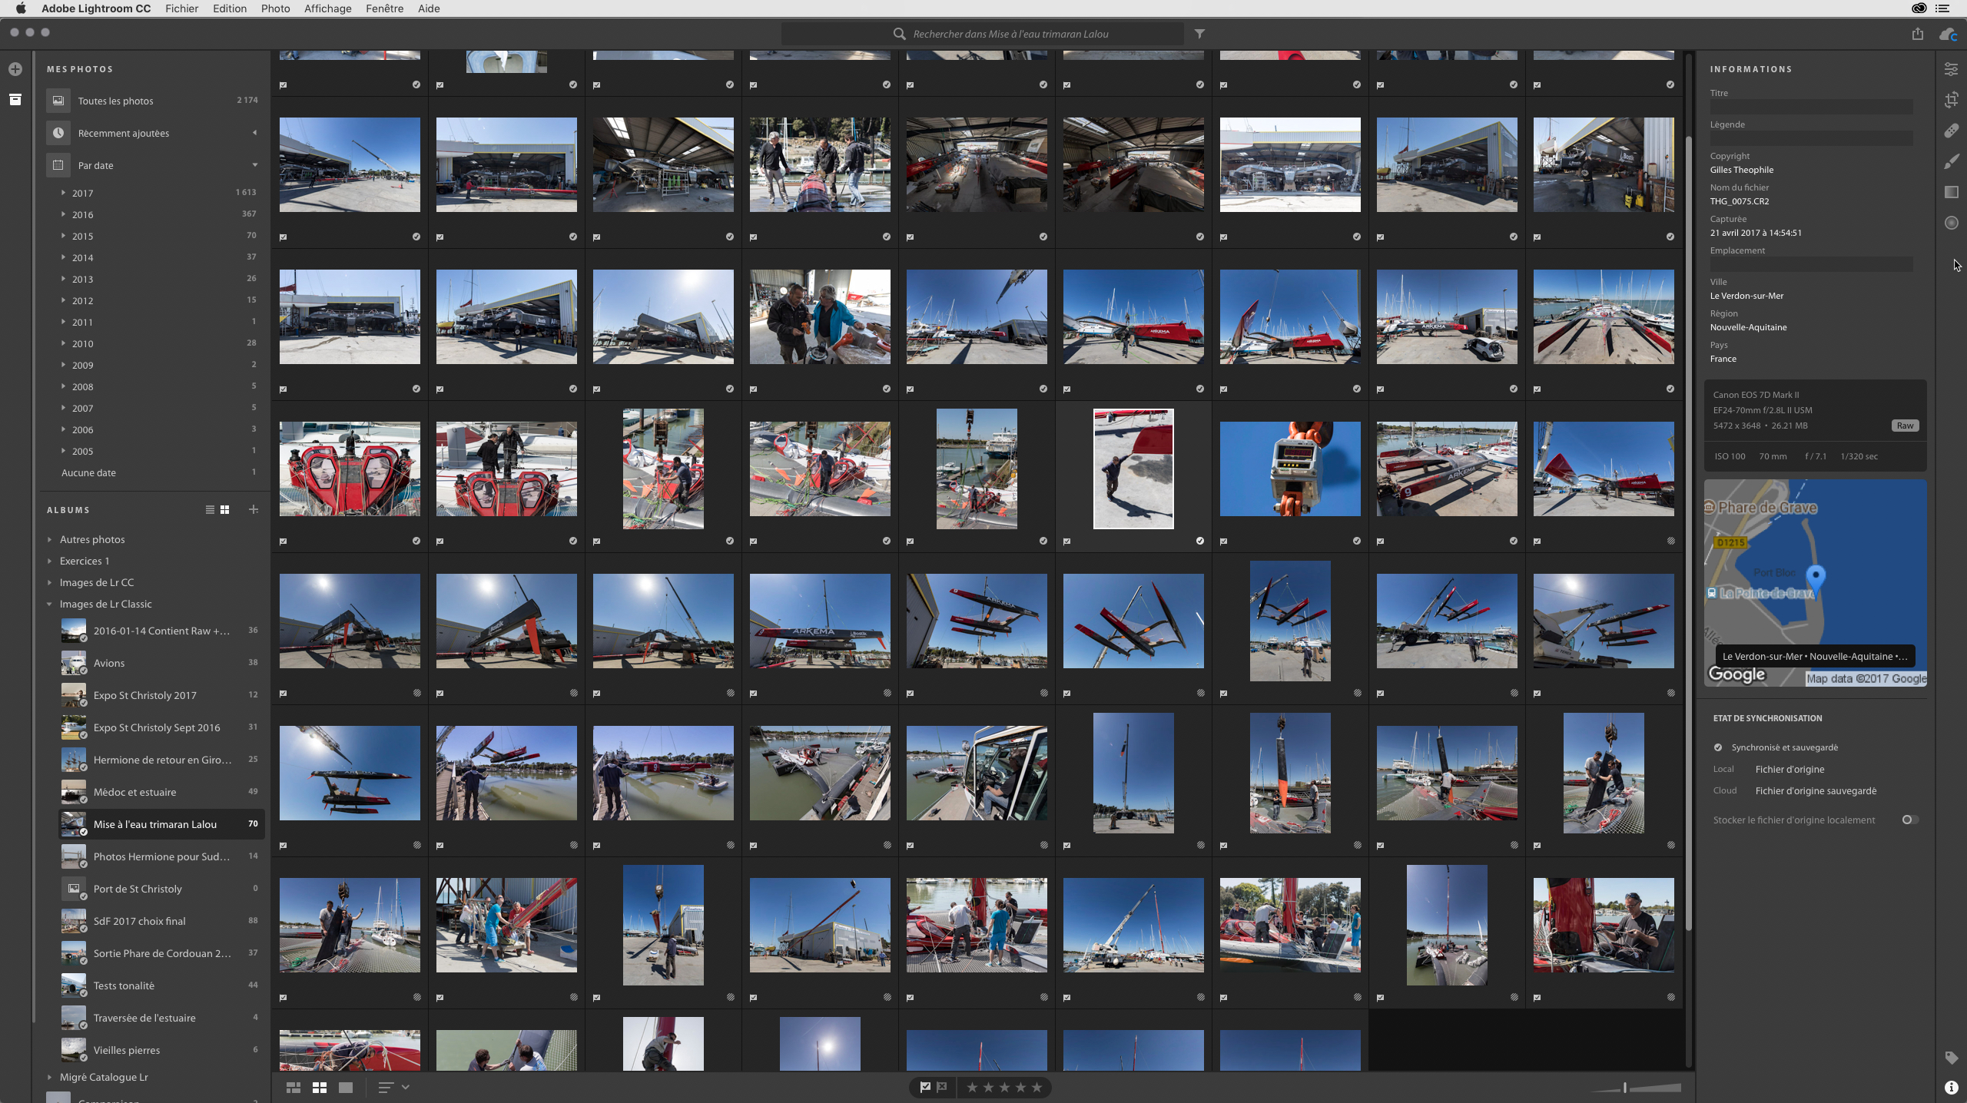Select the Radial Gradient tool
This screenshot has height=1103, width=1967.
(1951, 223)
